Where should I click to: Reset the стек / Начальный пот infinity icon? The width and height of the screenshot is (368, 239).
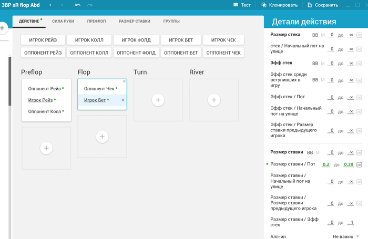(x=359, y=49)
